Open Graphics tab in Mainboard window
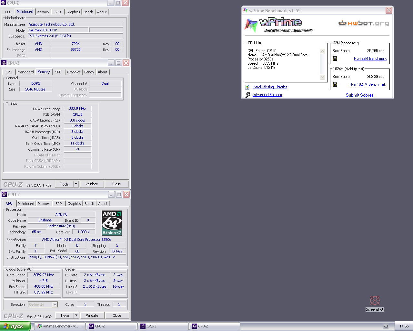Viewport: 413px width, 331px height. pyautogui.click(x=73, y=12)
